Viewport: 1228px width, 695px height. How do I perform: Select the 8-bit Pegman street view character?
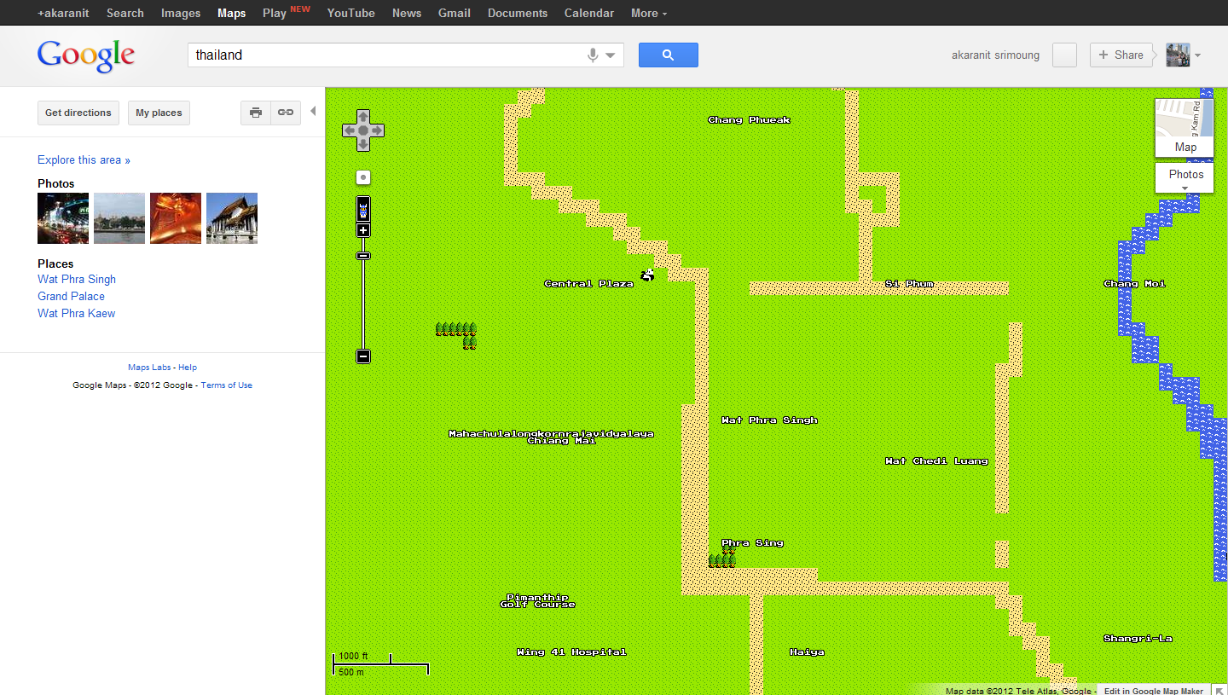pos(363,210)
